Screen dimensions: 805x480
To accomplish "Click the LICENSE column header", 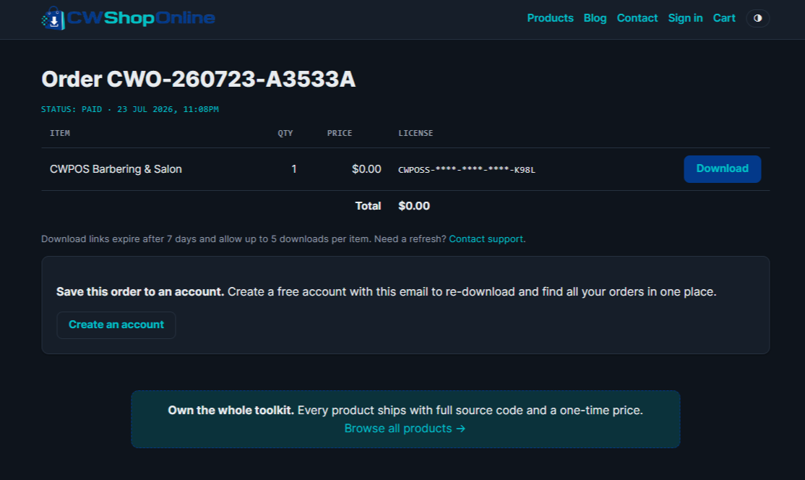I will pyautogui.click(x=416, y=133).
